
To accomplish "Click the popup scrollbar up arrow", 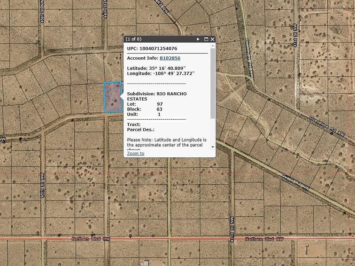I will pyautogui.click(x=213, y=46).
